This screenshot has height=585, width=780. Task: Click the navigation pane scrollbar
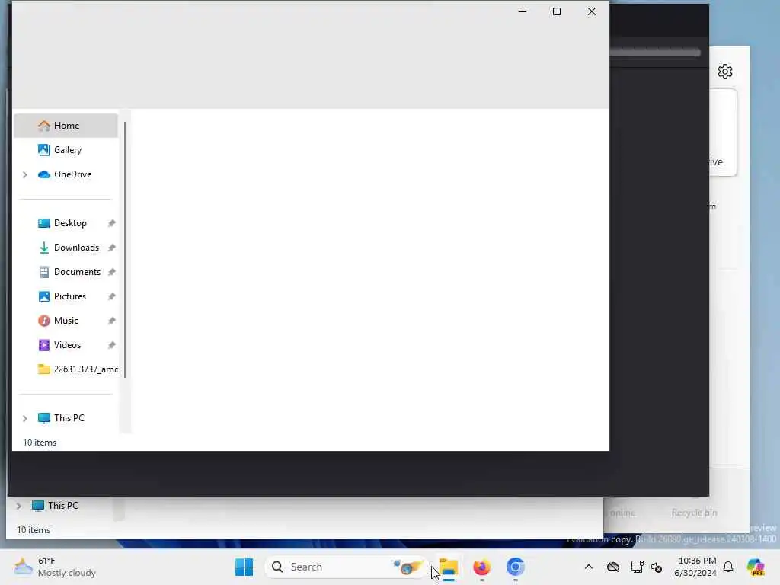tap(125, 249)
